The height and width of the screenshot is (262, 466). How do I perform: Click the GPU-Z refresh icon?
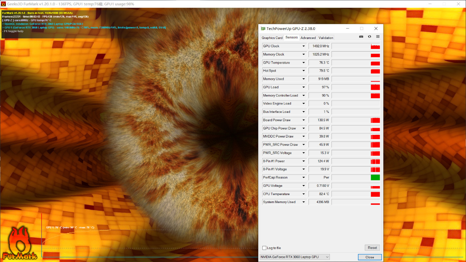coord(369,37)
